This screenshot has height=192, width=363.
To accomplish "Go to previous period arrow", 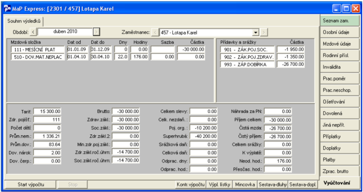I will (33, 32).
